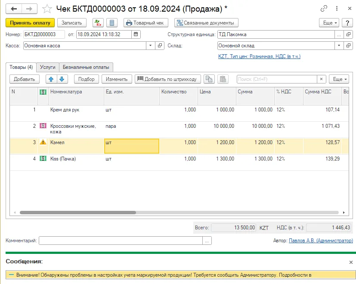Expand the Касса dropdown list

point(150,46)
